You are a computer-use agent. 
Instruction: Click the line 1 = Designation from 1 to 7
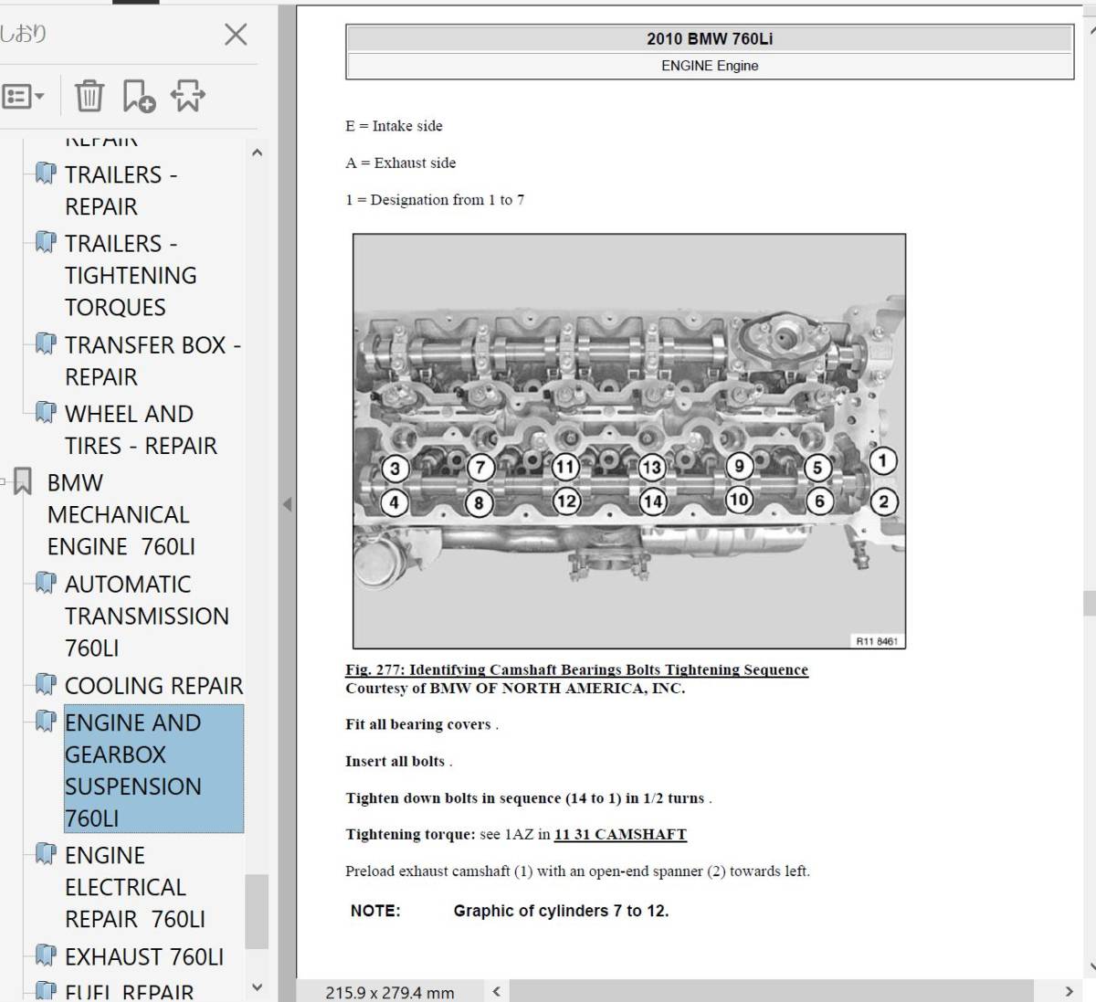[x=435, y=199]
